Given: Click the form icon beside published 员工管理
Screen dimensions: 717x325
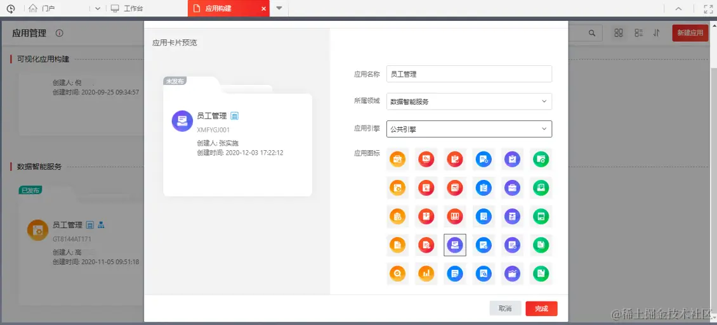Looking at the screenshot, I should 91,225.
